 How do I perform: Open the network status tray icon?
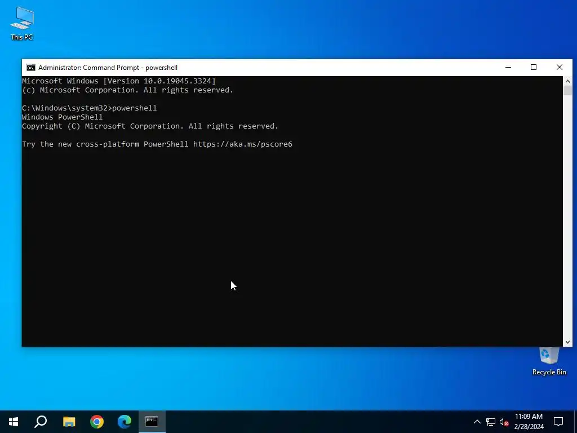point(491,422)
